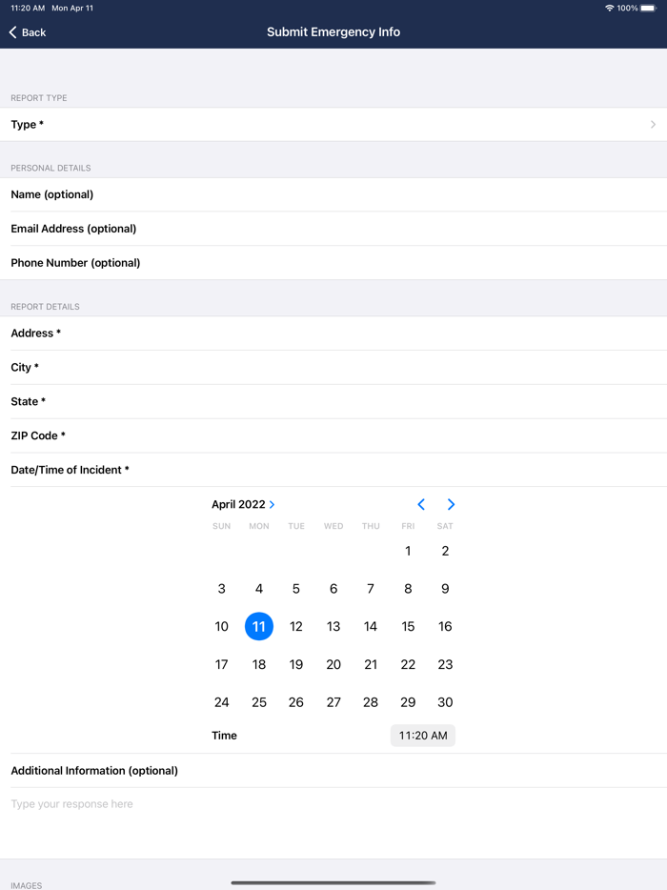Expand April 2022 month-year picker
This screenshot has height=890, width=667.
pyautogui.click(x=243, y=504)
